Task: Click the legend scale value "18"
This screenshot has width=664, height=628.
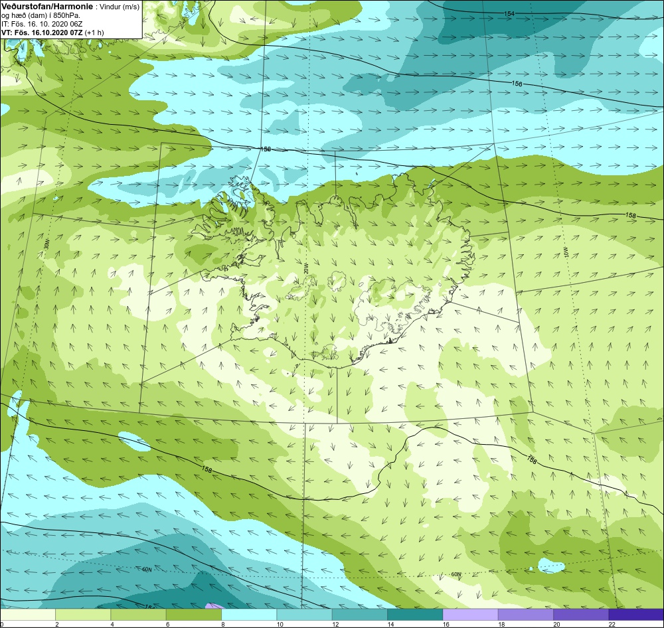Action: (x=501, y=624)
